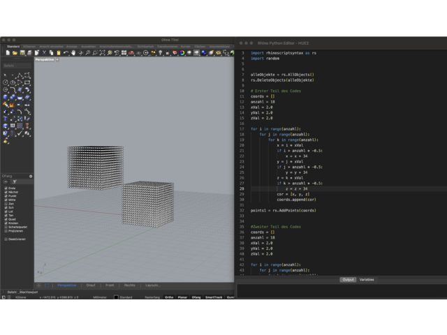This screenshot has width=447, height=335.
Task: Cut selection with the scissors icon
Action: (44, 53)
